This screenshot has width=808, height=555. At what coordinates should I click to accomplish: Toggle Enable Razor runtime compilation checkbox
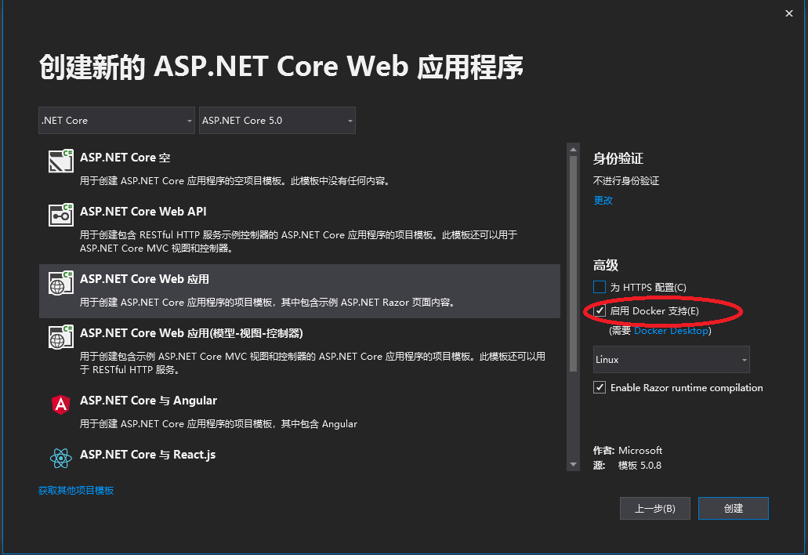[x=600, y=387]
